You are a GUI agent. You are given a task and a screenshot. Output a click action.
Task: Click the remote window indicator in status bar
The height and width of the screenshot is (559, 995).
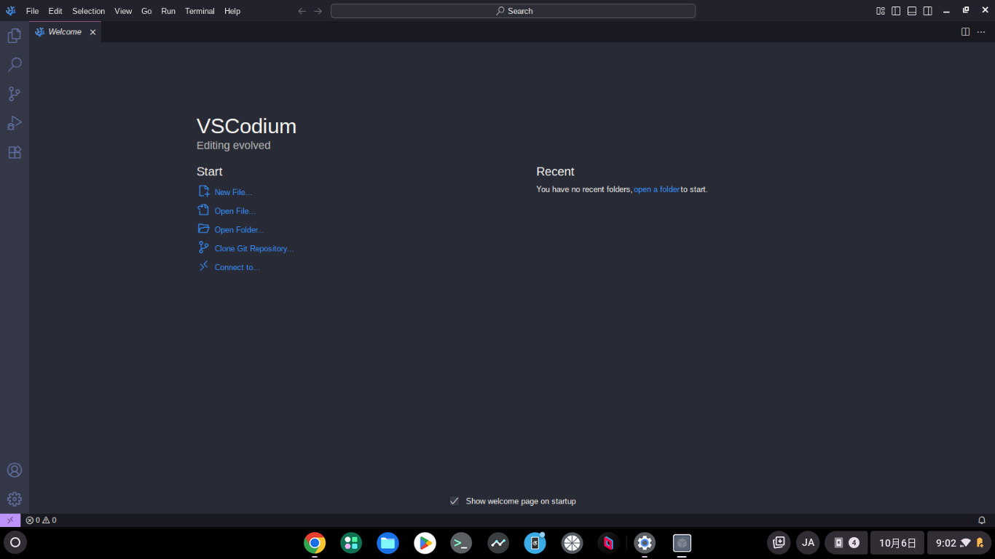click(10, 520)
